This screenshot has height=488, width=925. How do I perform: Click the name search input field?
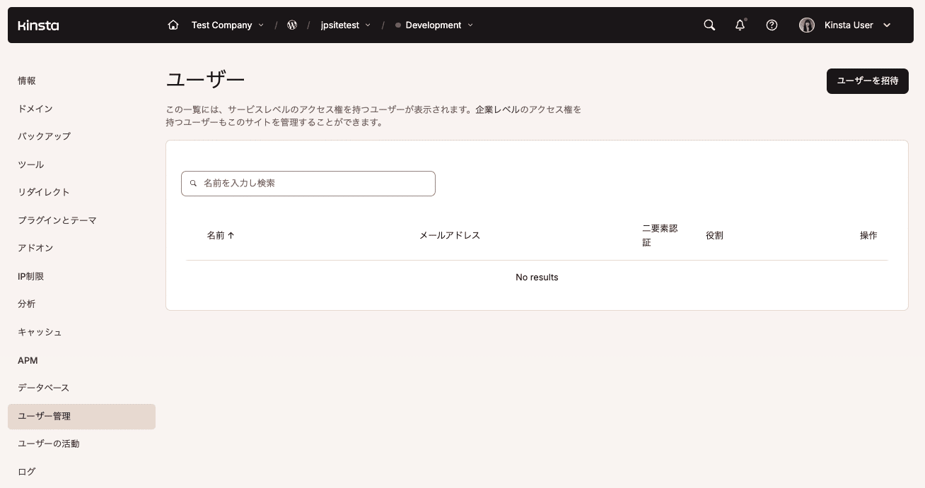(x=308, y=183)
